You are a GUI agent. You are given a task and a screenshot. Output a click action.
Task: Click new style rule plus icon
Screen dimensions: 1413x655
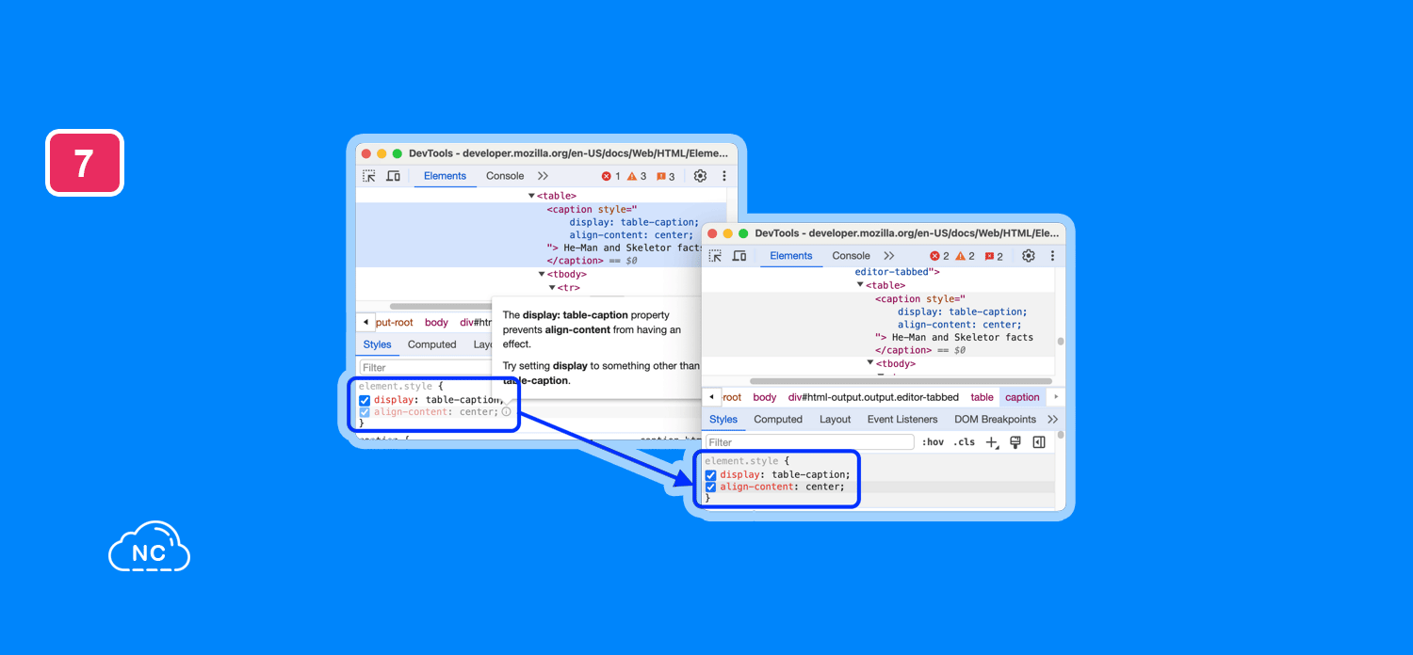pyautogui.click(x=991, y=442)
